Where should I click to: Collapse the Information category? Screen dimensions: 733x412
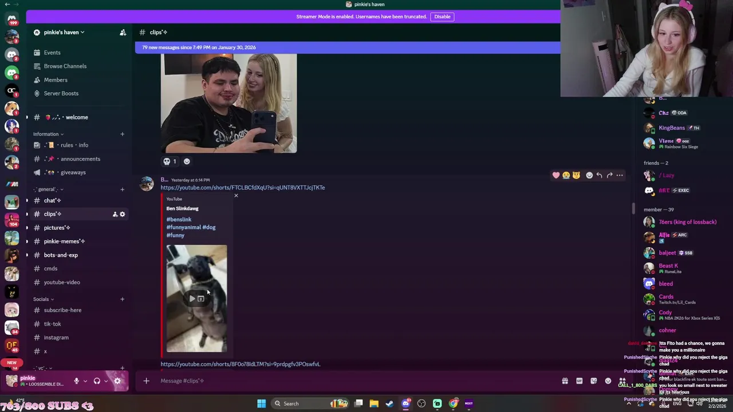(x=48, y=134)
